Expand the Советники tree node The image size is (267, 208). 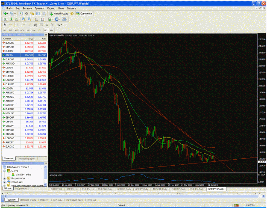(x=4, y=182)
